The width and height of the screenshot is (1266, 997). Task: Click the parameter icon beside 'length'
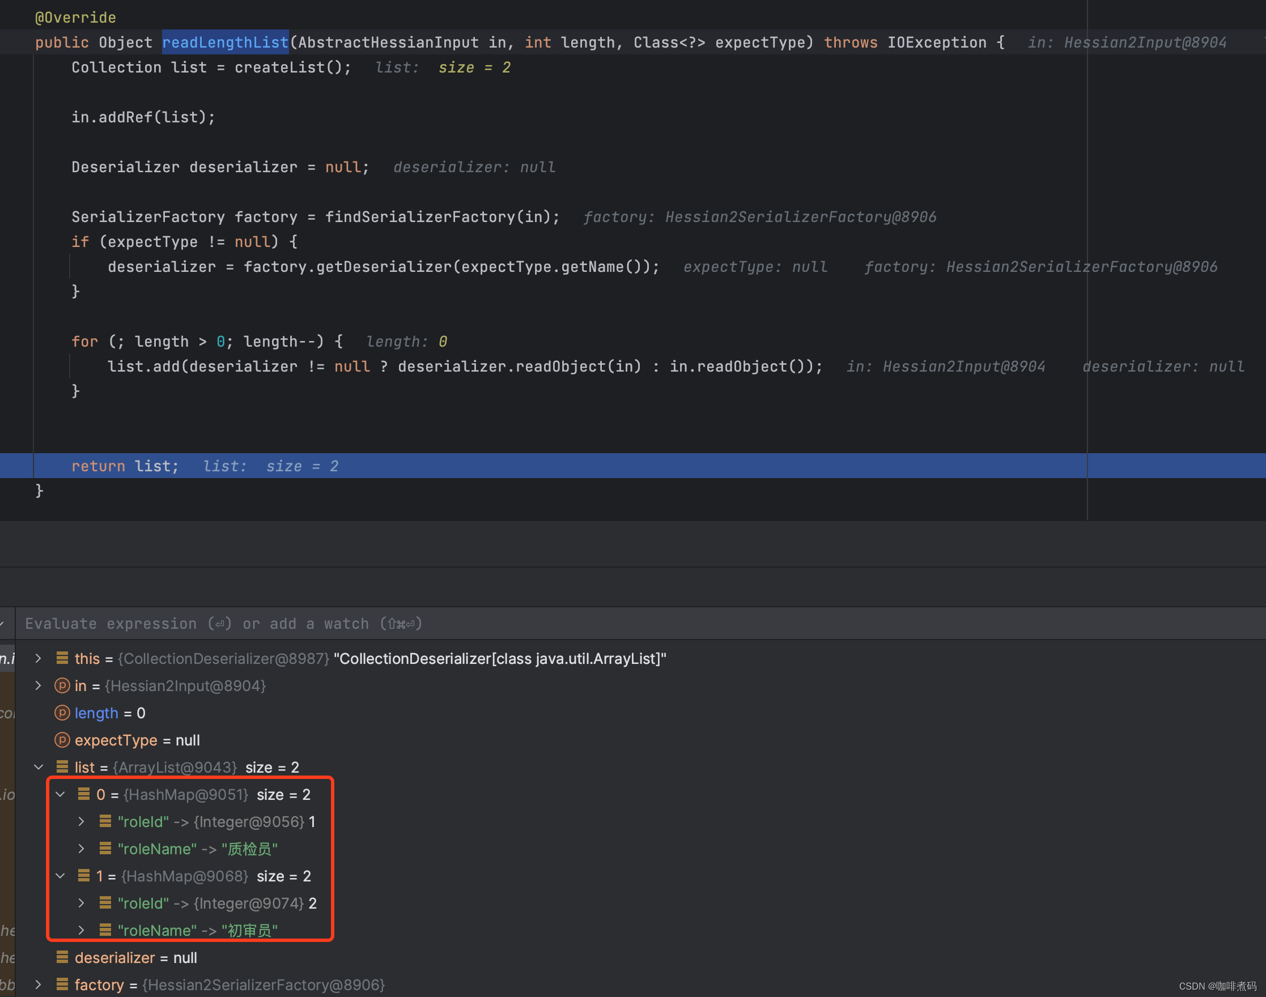(x=62, y=713)
